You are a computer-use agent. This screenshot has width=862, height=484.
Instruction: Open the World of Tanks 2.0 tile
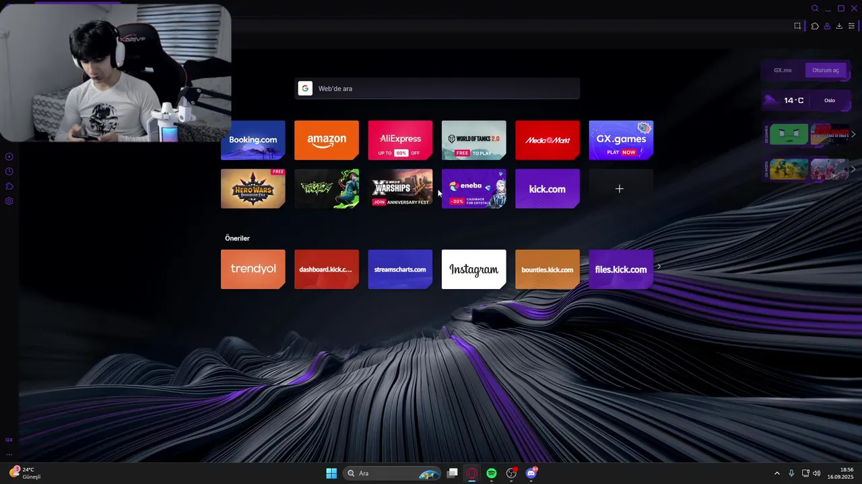[474, 140]
